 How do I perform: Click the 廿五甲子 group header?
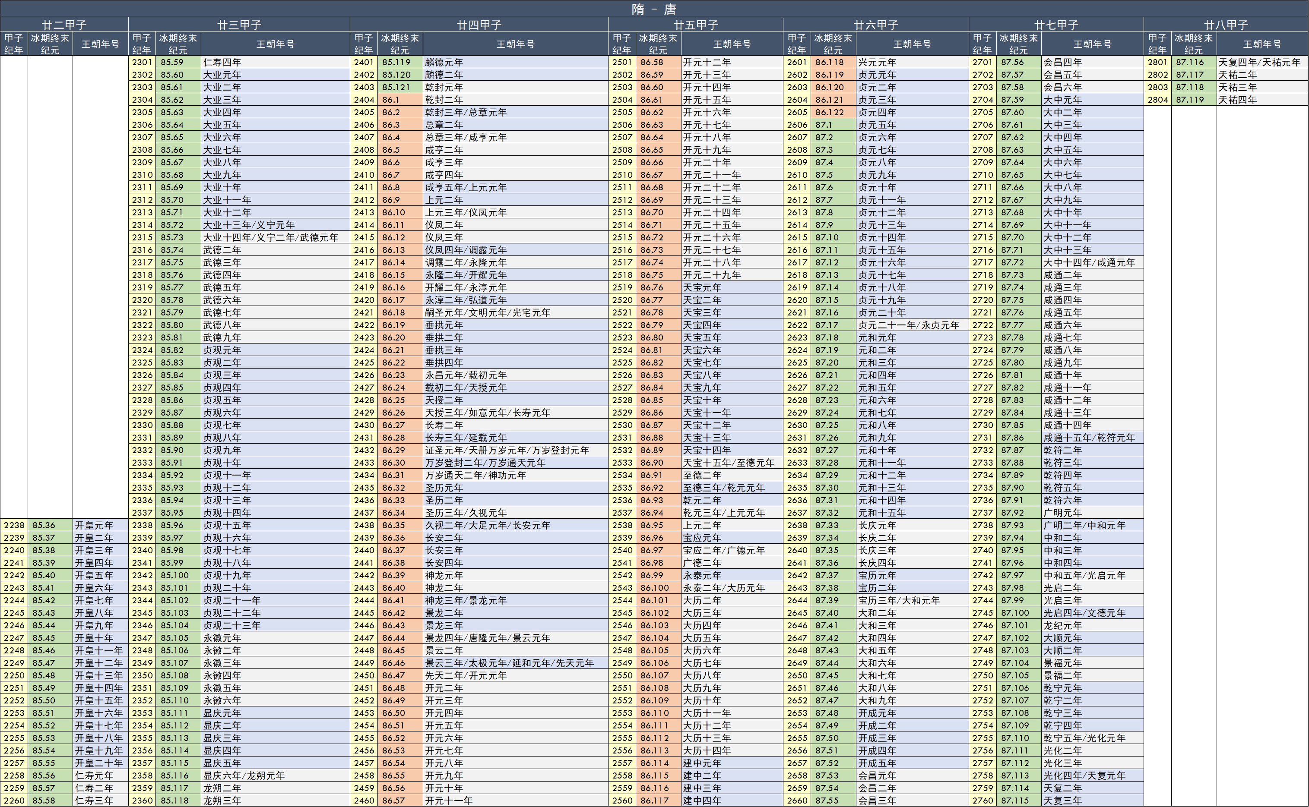point(695,25)
